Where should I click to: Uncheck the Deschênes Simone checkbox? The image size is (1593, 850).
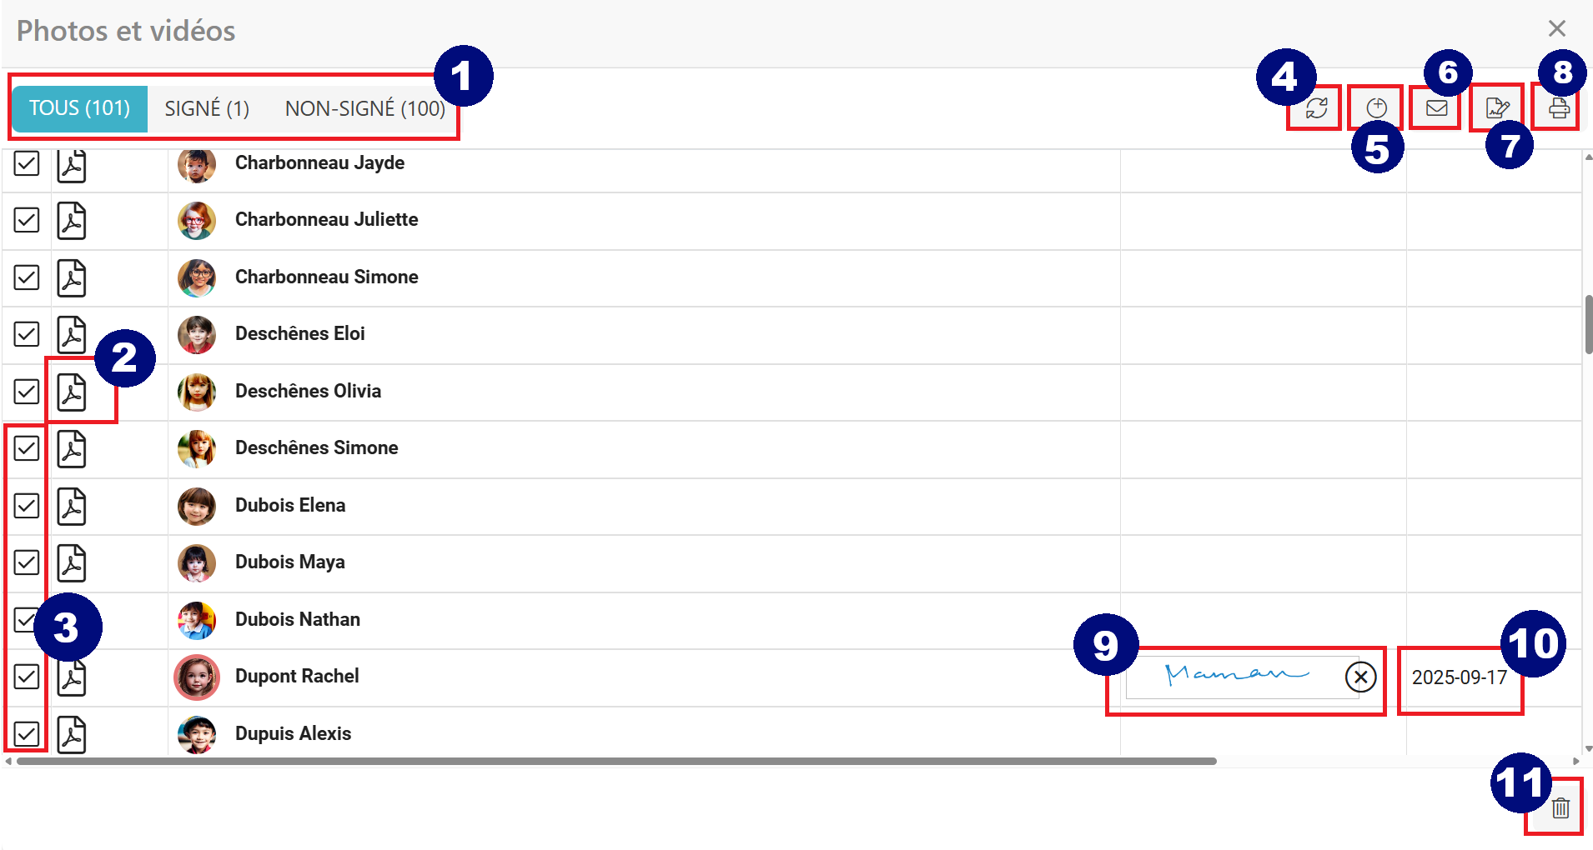27,448
